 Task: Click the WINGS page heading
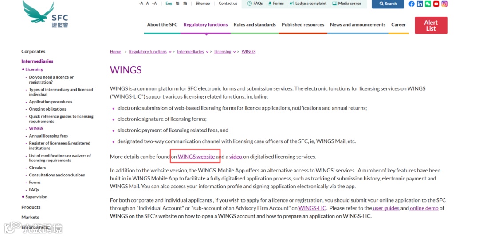pyautogui.click(x=126, y=70)
